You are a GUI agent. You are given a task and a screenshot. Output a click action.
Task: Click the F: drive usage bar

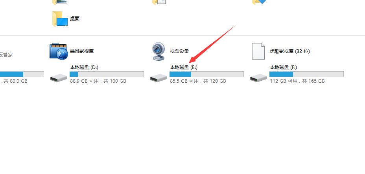click(306, 74)
